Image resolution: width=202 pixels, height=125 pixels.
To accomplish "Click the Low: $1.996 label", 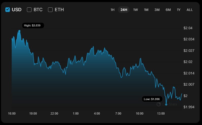I will tap(152, 99).
